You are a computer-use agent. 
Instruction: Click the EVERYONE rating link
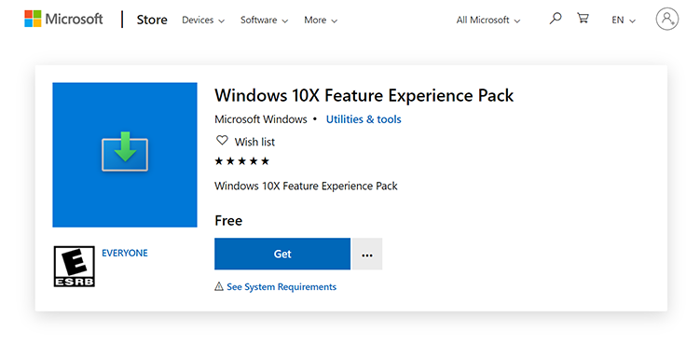tap(125, 253)
